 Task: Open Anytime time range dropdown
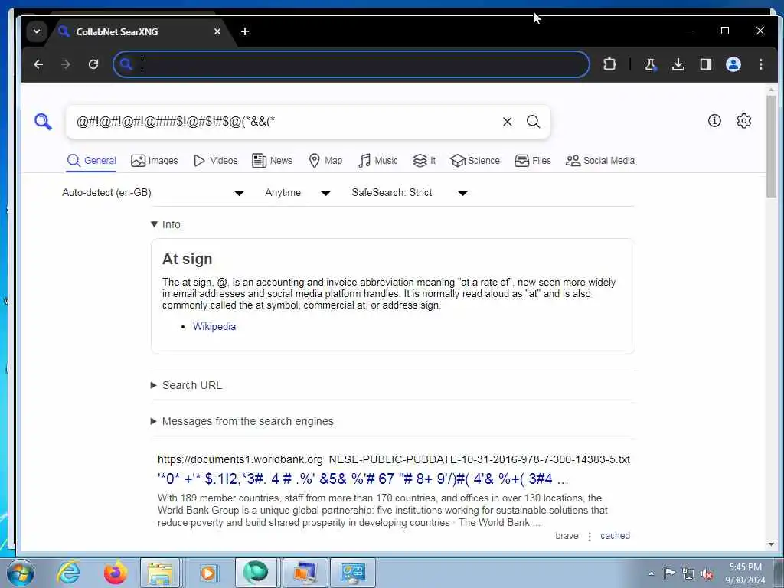pos(298,192)
